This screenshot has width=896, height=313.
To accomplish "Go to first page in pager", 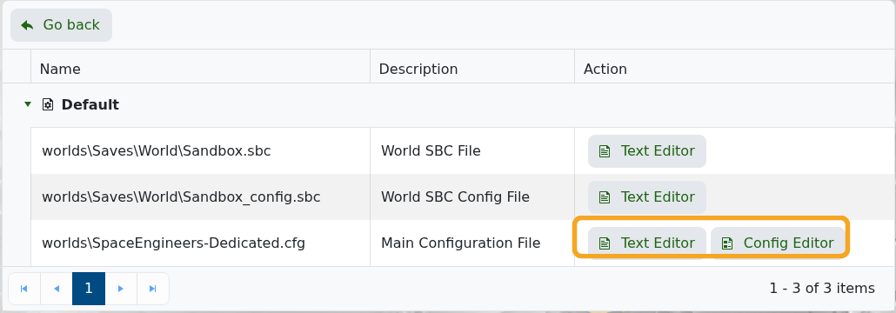I will [x=24, y=289].
